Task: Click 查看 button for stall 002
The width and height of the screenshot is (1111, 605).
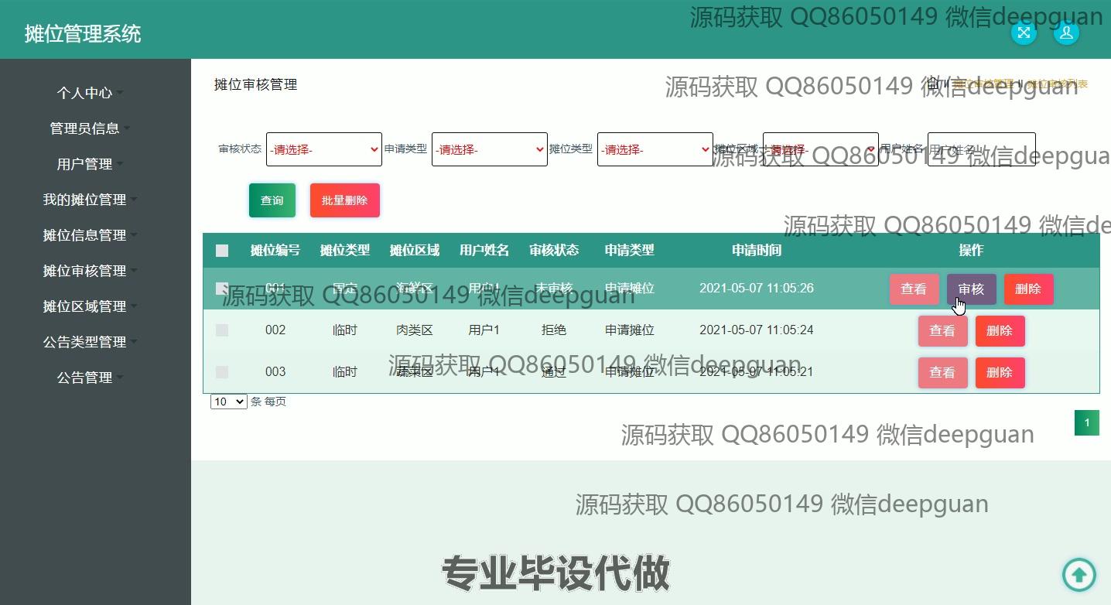Action: click(x=942, y=331)
